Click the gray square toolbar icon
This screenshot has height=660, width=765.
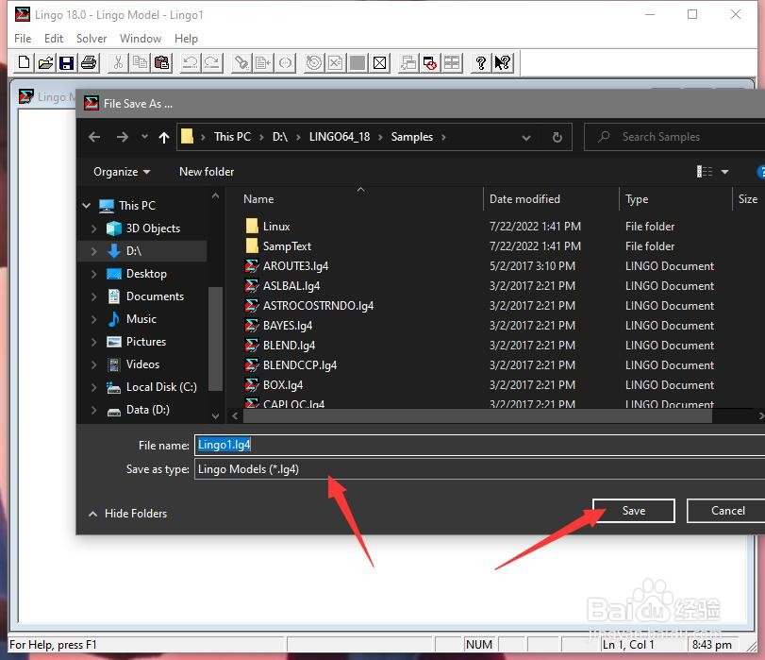358,62
